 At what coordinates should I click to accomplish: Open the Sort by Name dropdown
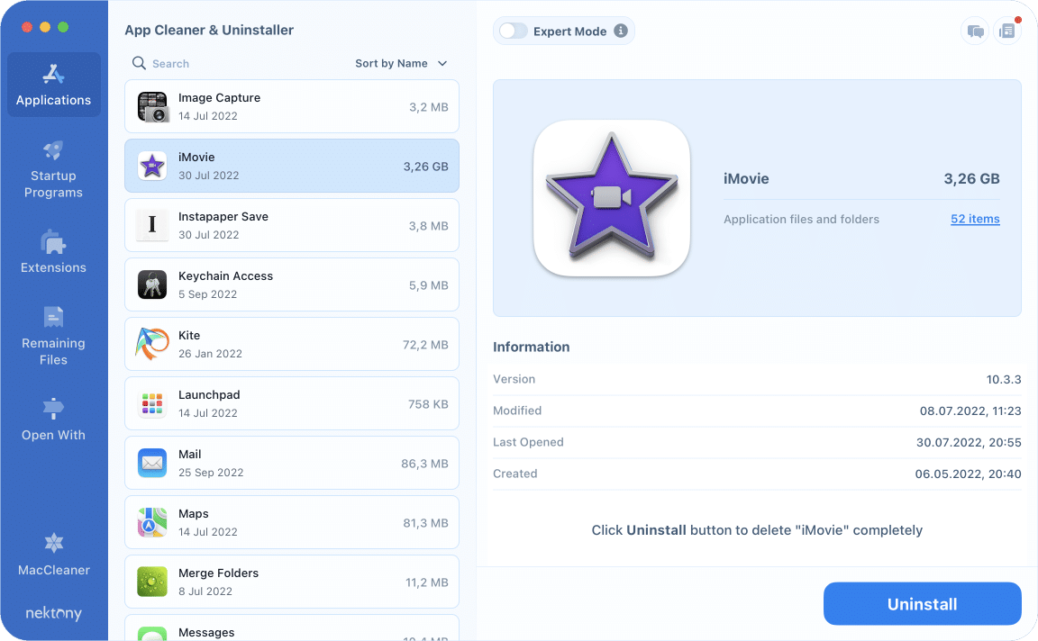click(x=401, y=63)
